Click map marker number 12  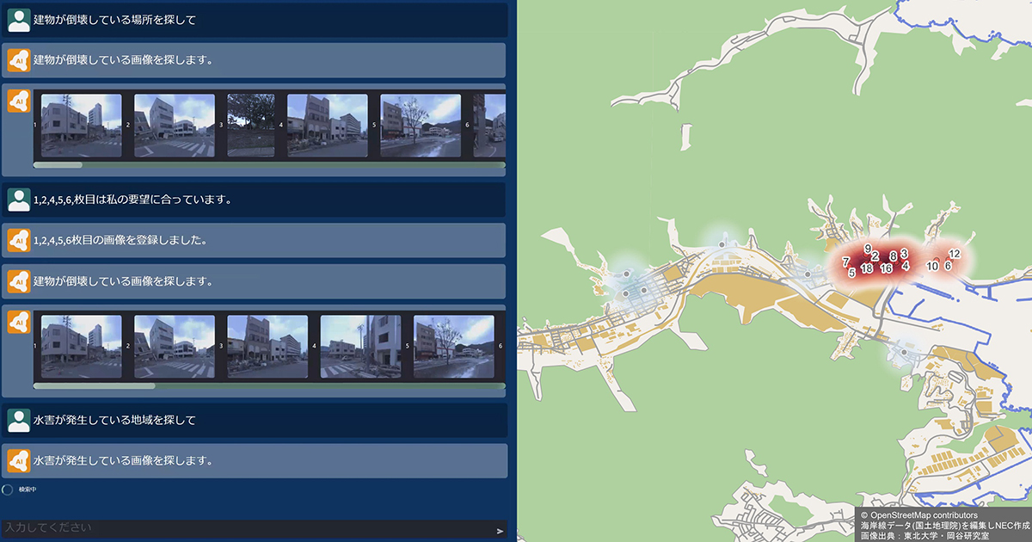[x=954, y=254]
